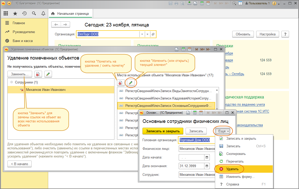Open Пользователь 1 user button
Image resolution: width=299 pixels, height=189 pixels.
(257, 3)
